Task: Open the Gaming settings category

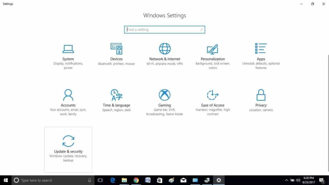Action: 164,102
